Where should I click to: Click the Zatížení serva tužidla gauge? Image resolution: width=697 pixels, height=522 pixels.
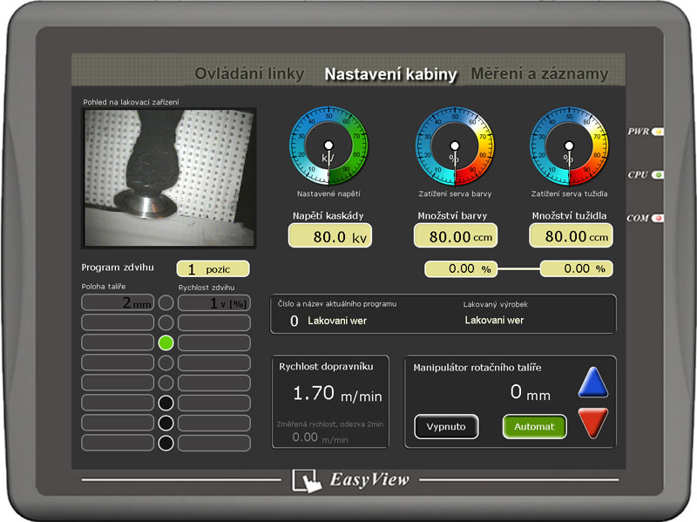tap(570, 146)
